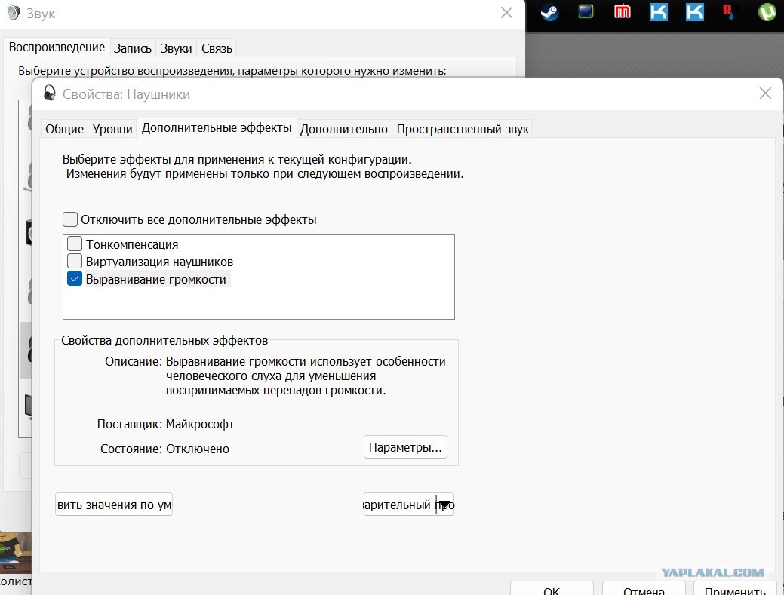
Task: Click the second blue K icon
Action: click(694, 11)
